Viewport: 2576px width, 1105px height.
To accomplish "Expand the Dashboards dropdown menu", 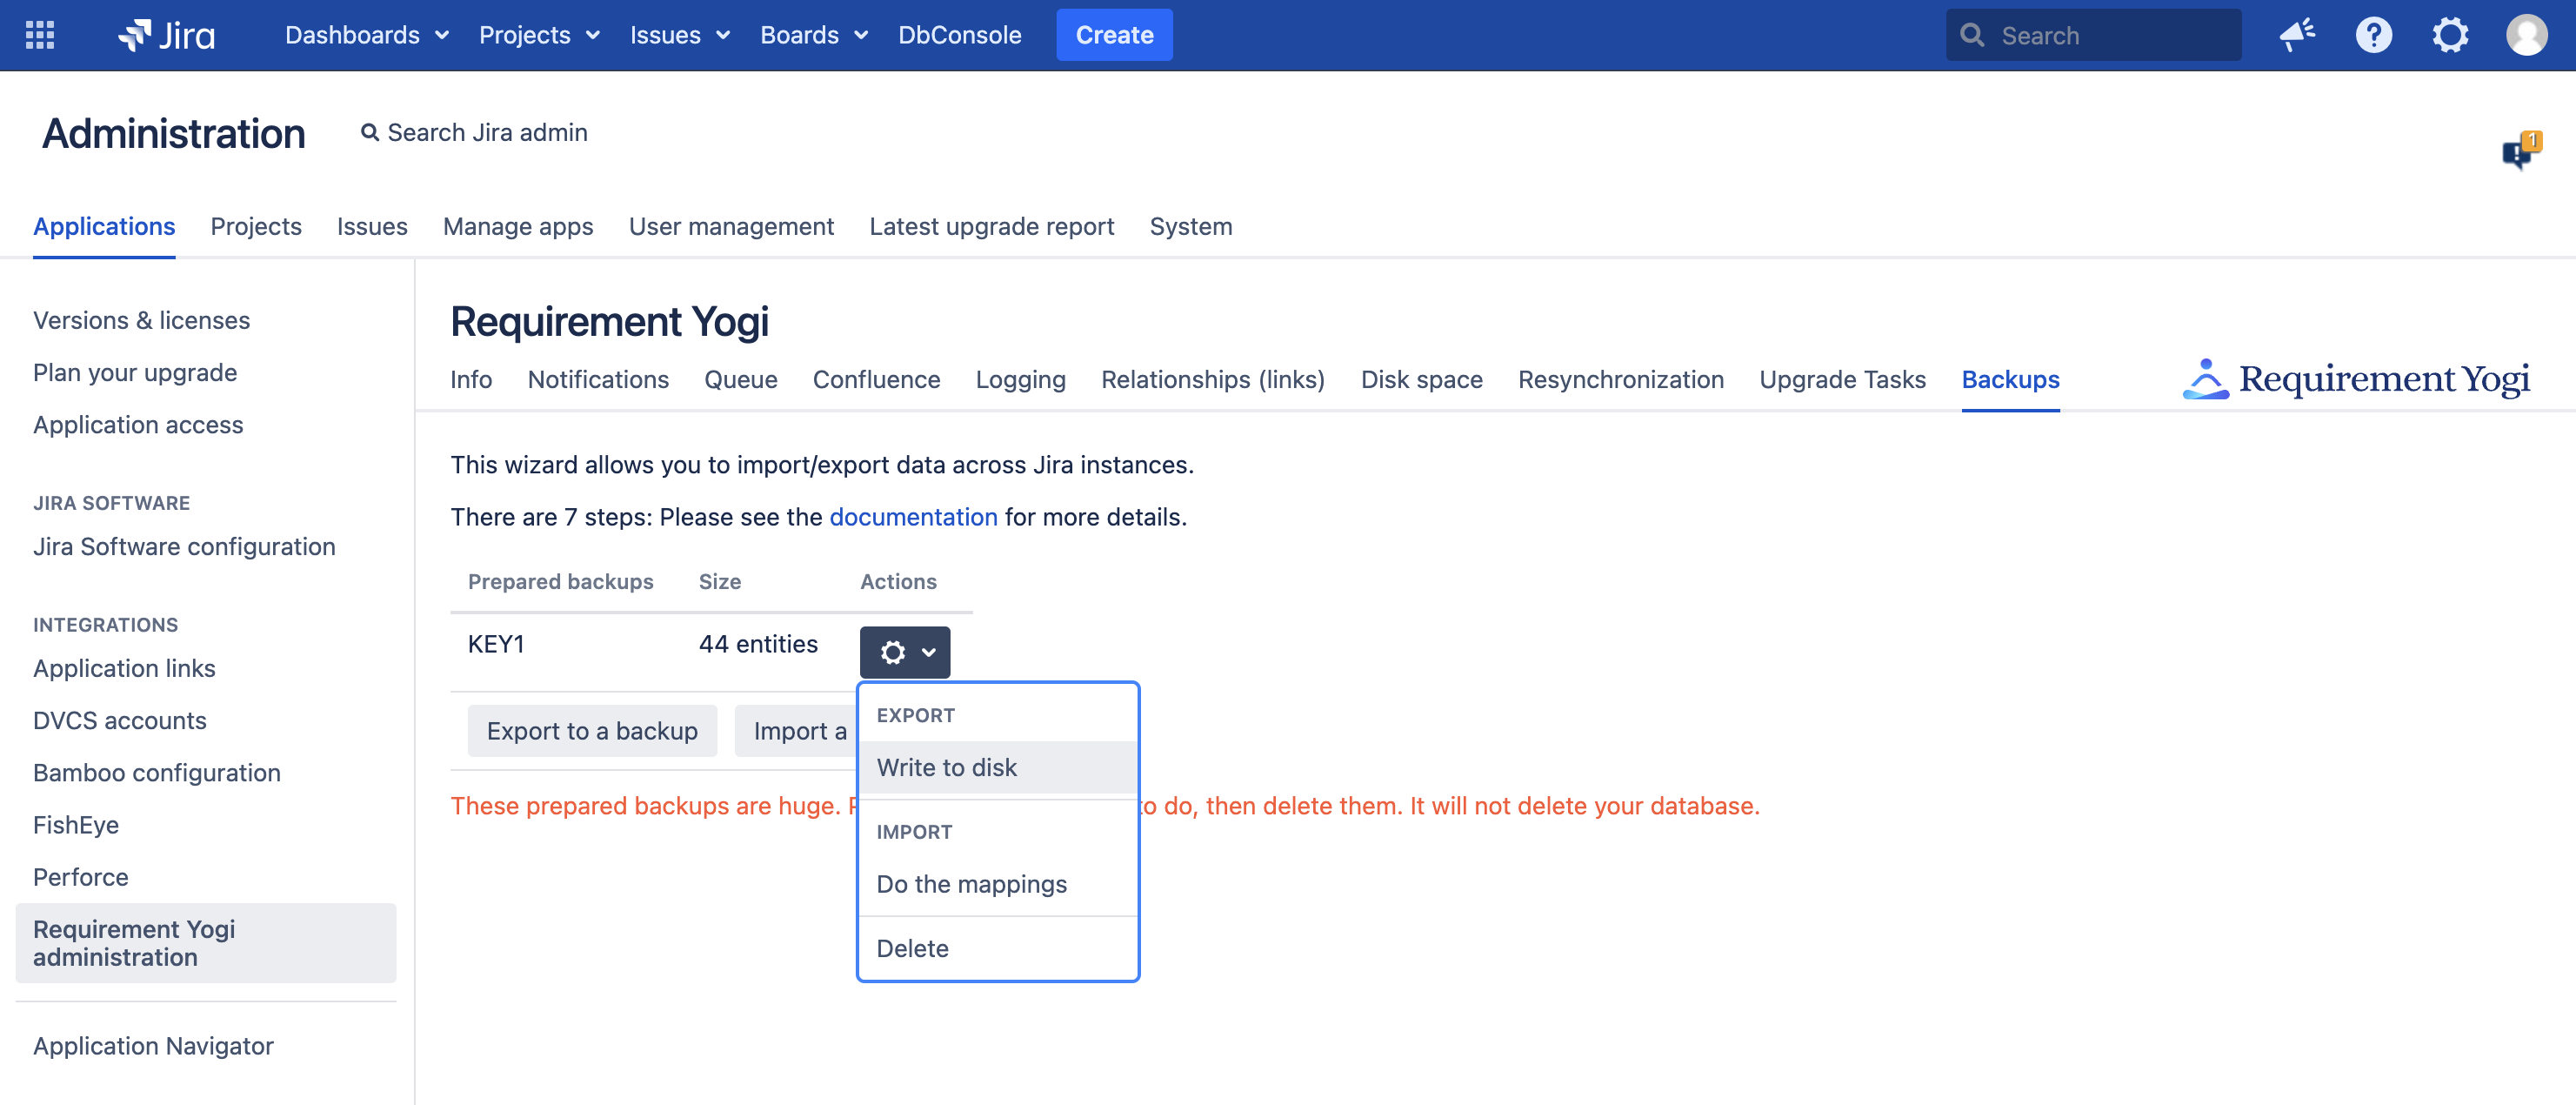I will (366, 35).
